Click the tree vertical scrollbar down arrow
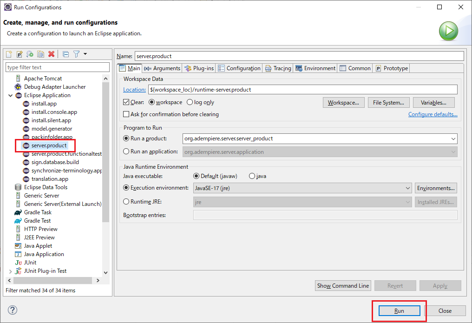The image size is (472, 323). pyautogui.click(x=105, y=273)
